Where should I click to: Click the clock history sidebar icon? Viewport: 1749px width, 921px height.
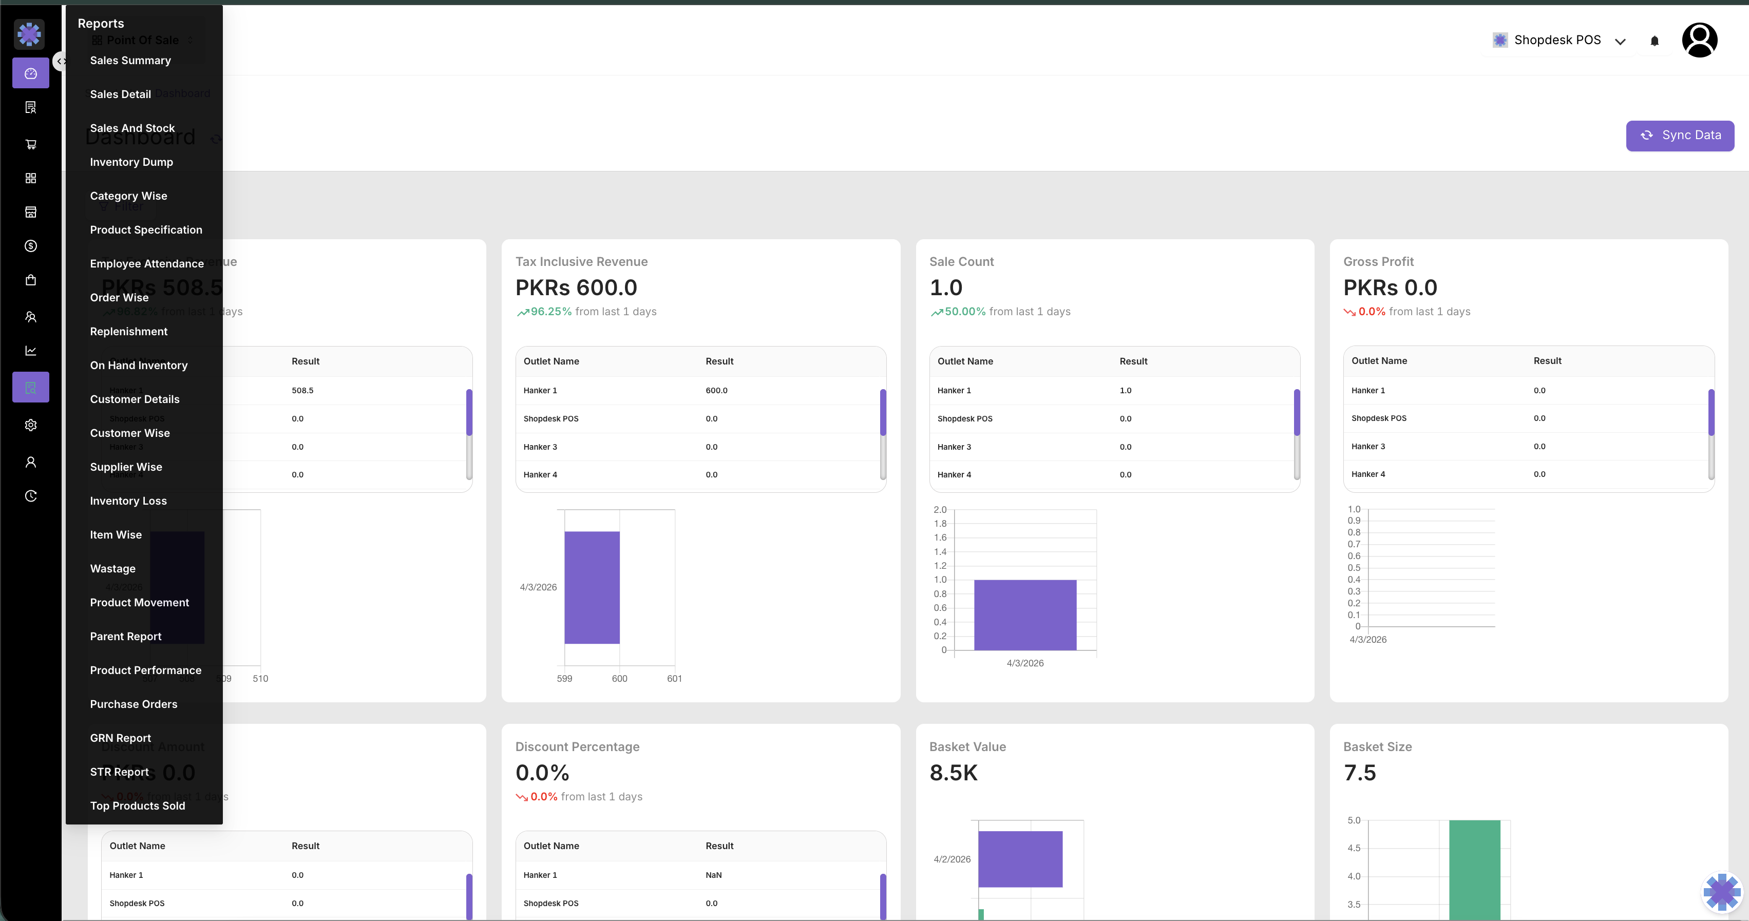(x=30, y=496)
